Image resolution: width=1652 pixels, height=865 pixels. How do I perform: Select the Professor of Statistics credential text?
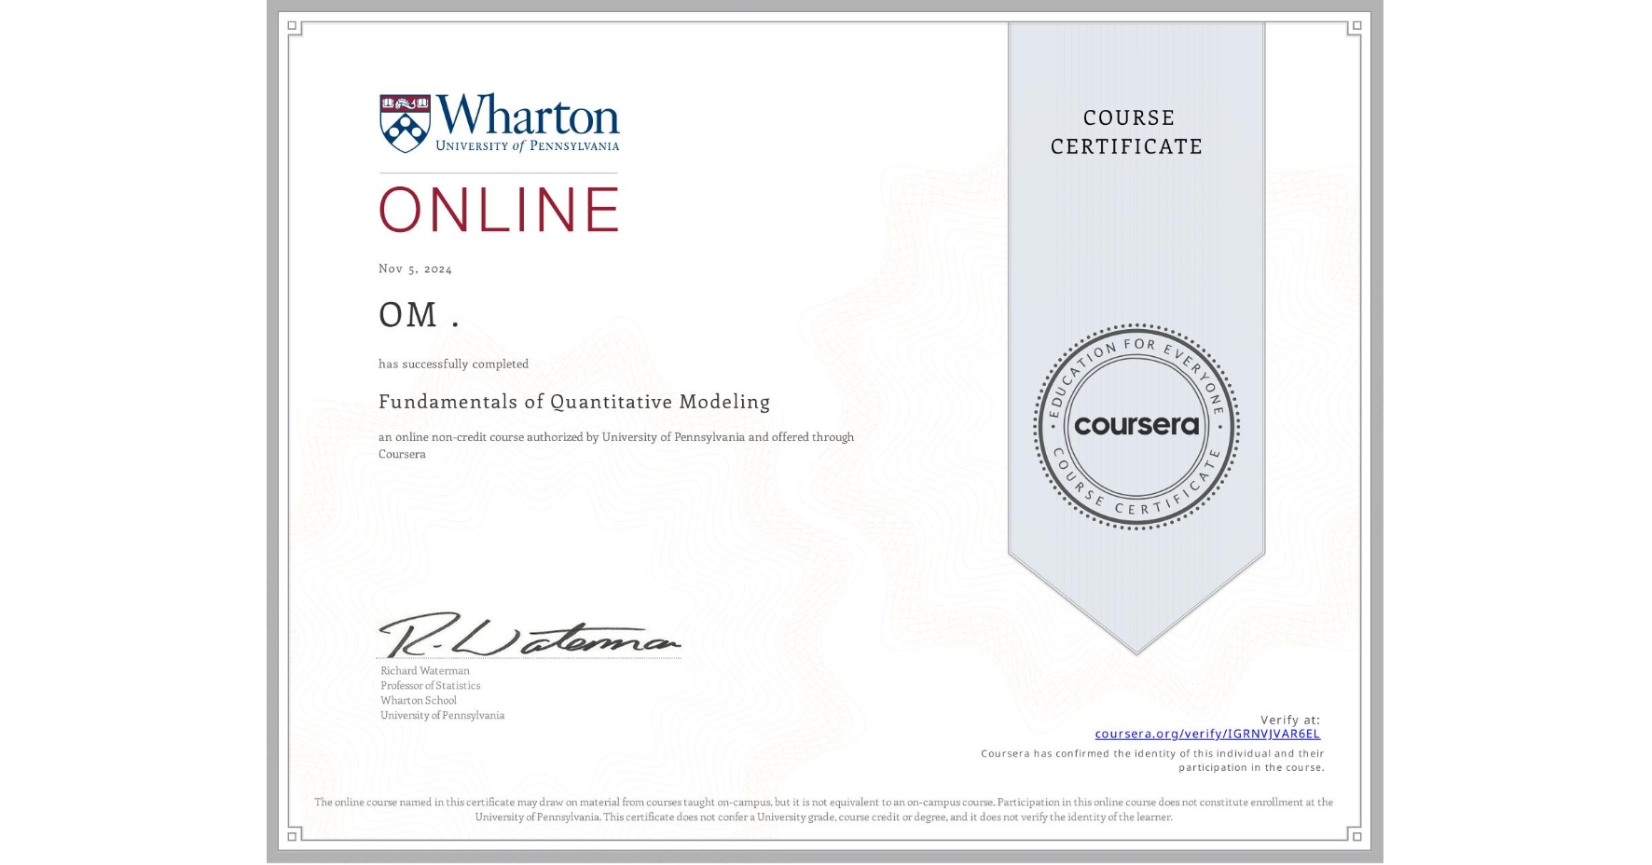coord(430,685)
